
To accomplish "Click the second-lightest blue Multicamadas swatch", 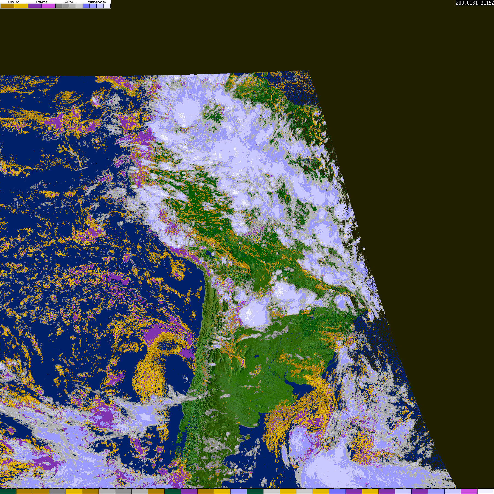I will tap(100, 5).
